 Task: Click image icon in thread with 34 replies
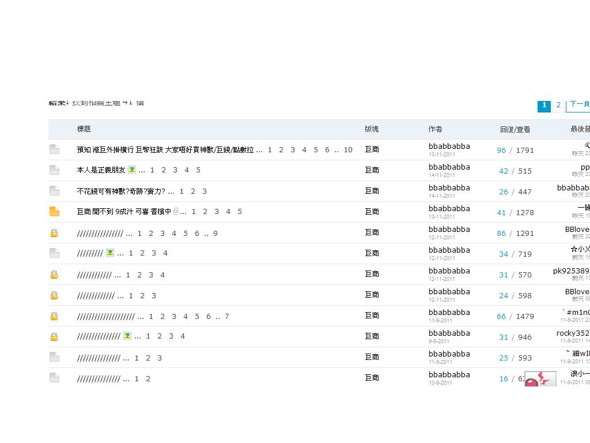pyautogui.click(x=110, y=253)
